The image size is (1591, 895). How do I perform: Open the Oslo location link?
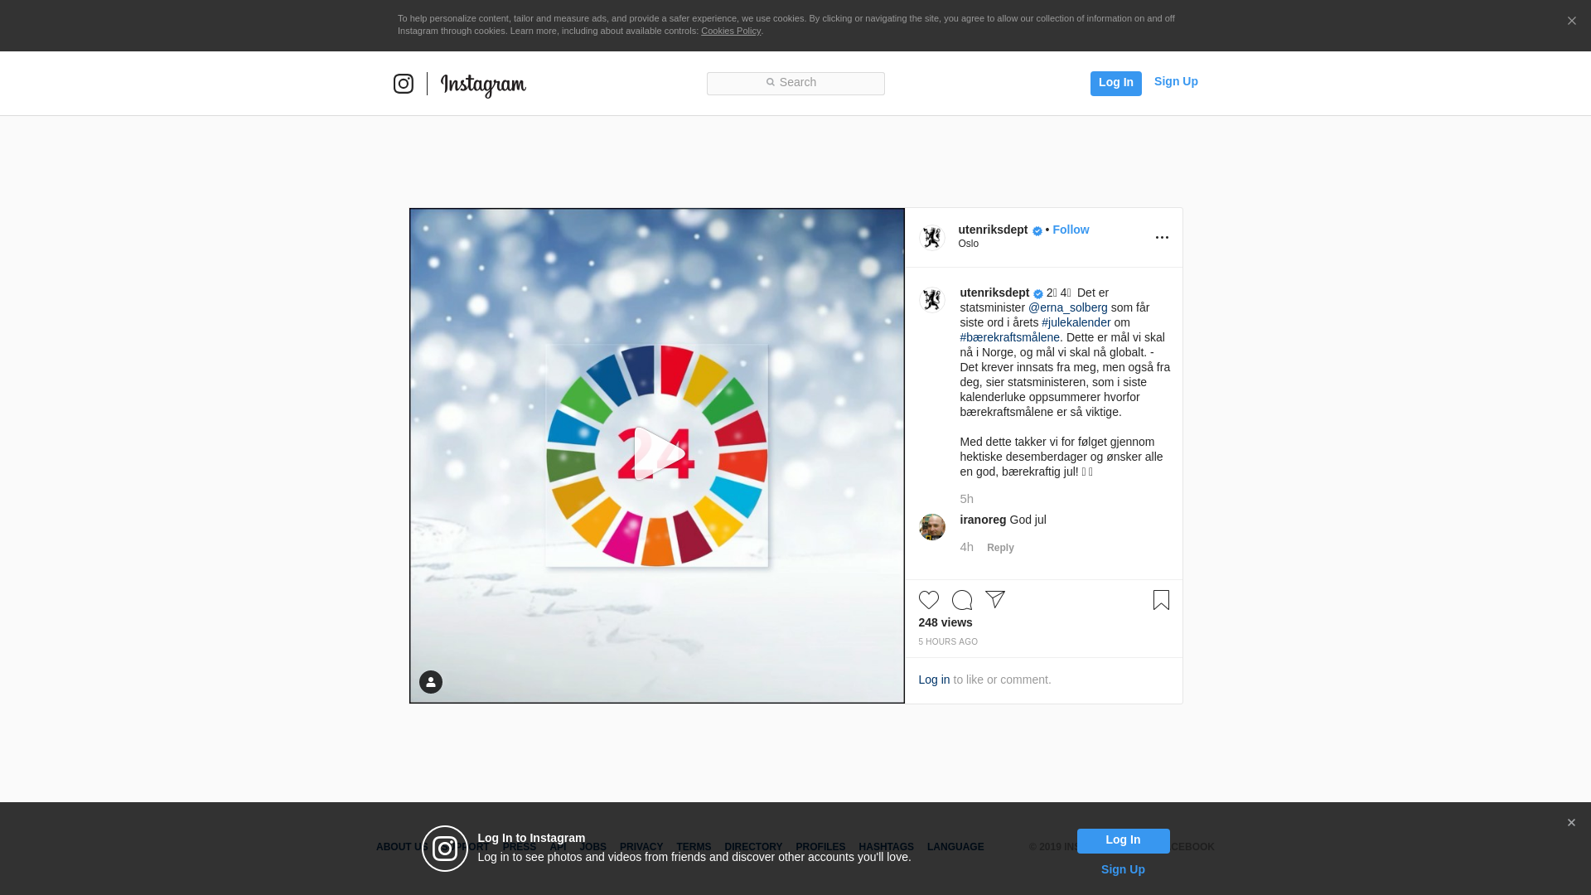click(x=969, y=244)
